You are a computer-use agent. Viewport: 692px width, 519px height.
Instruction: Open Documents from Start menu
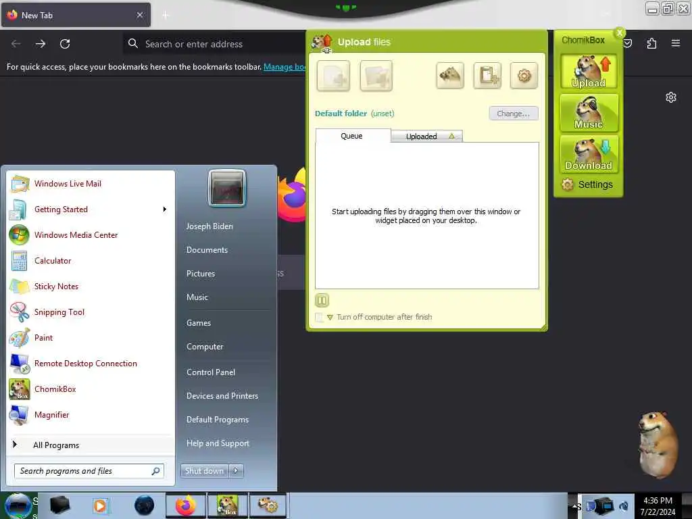207,250
